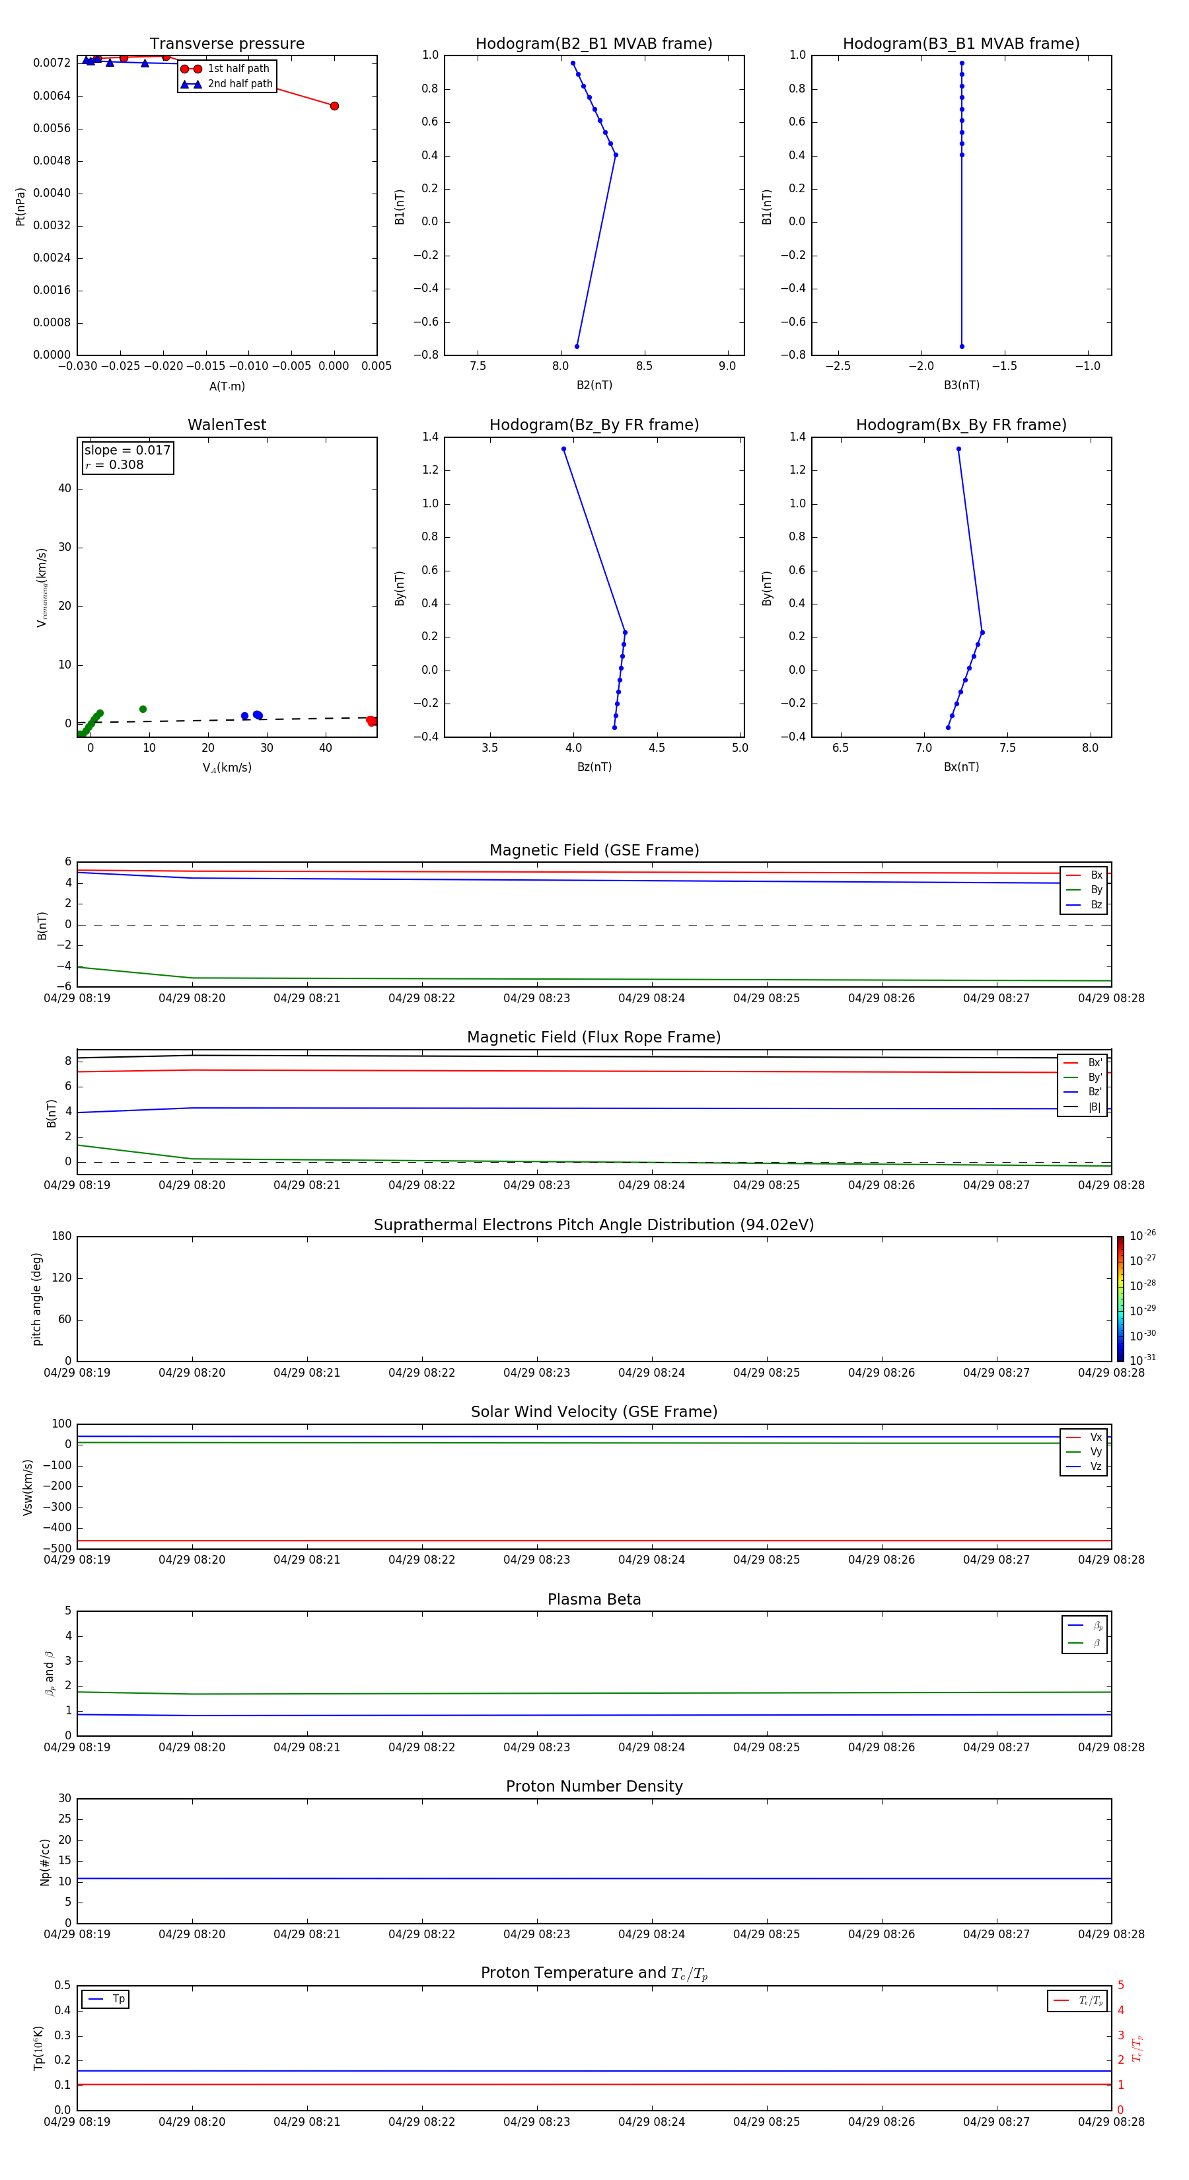Click the isolated green point in WalenTest
Image resolution: width=1189 pixels, height=2180 pixels.
pyautogui.click(x=143, y=709)
